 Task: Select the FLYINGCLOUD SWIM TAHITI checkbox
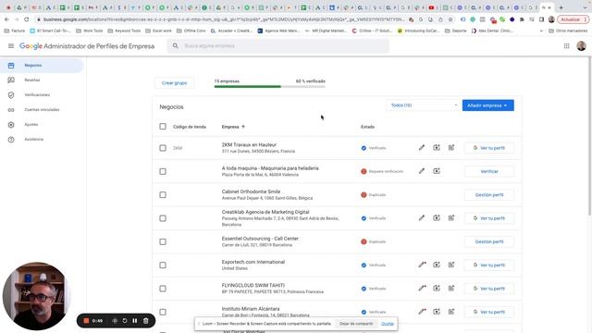[163, 289]
